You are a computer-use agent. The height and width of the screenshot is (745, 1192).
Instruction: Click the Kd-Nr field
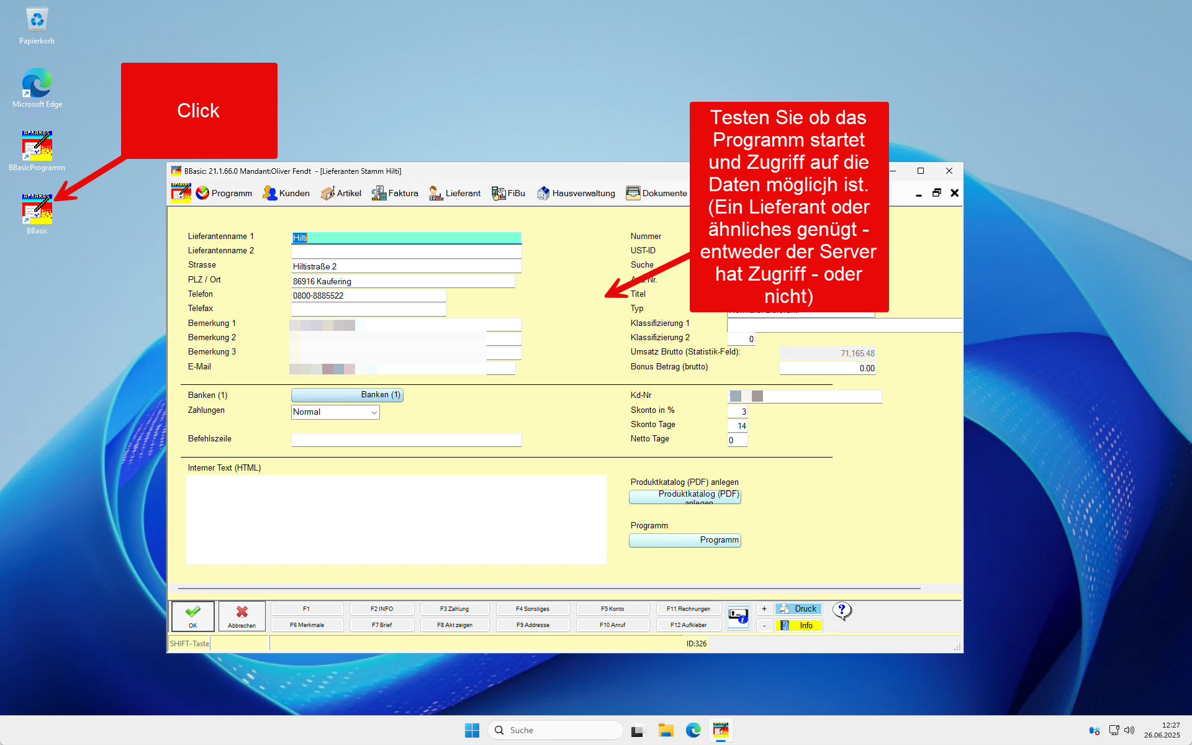tap(804, 396)
